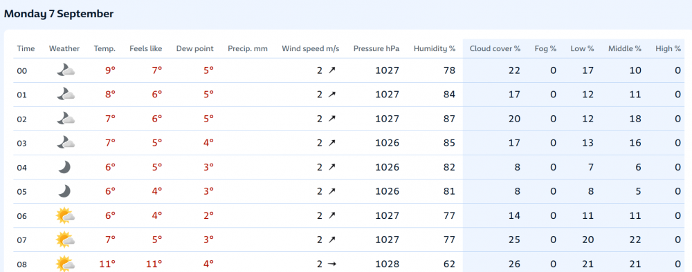Click the wind direction arrow in row 01
The image size is (692, 272).
pyautogui.click(x=332, y=95)
